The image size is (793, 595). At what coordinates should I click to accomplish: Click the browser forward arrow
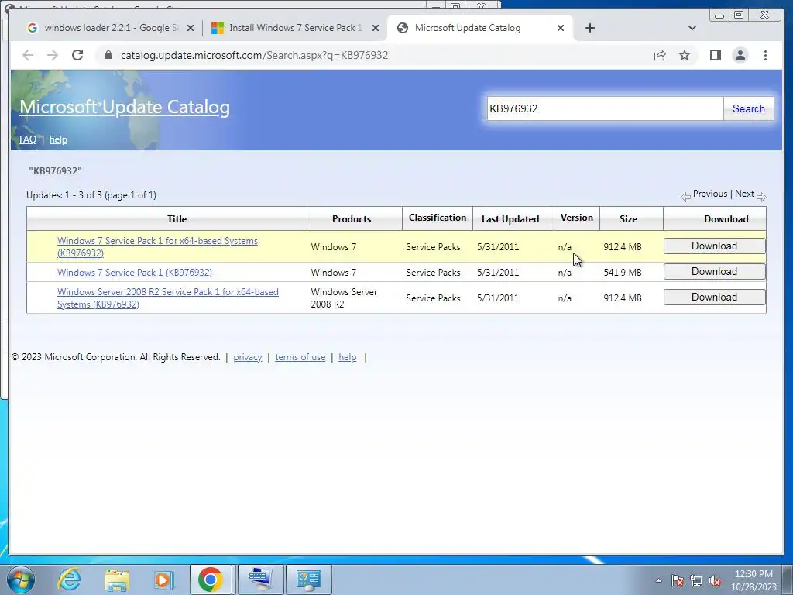pyautogui.click(x=53, y=55)
